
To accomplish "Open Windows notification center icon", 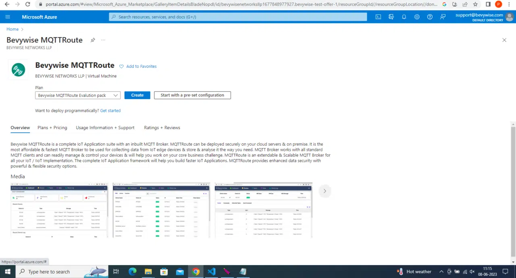I will (x=506, y=272).
